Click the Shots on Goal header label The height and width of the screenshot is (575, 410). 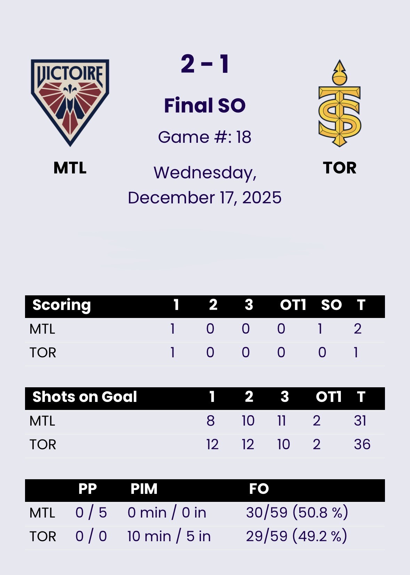point(85,397)
